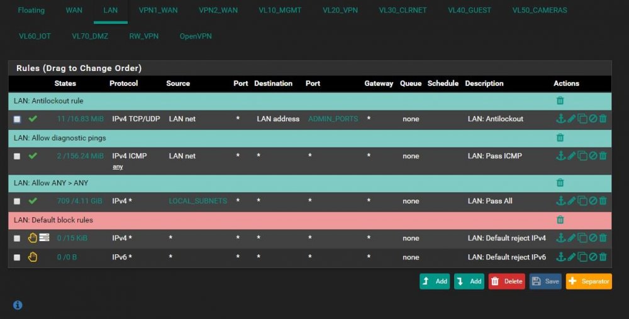Edit the LAN: Pass All rule
629x319 pixels.
571,200
